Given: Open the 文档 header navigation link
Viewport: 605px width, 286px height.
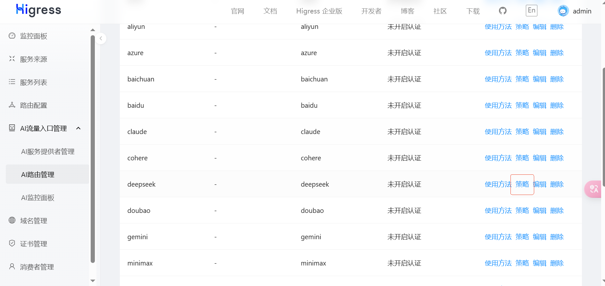Looking at the screenshot, I should click(x=270, y=11).
